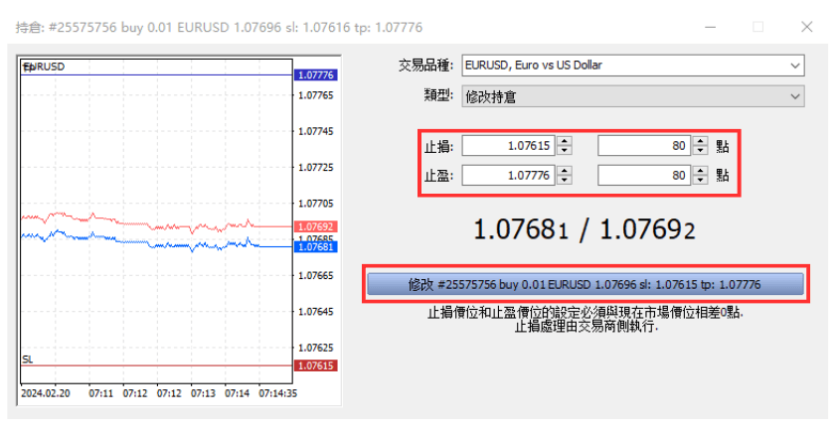Focus the 止損 price field showing 1.07615
Screen dimensions: 835x433
[x=507, y=146]
